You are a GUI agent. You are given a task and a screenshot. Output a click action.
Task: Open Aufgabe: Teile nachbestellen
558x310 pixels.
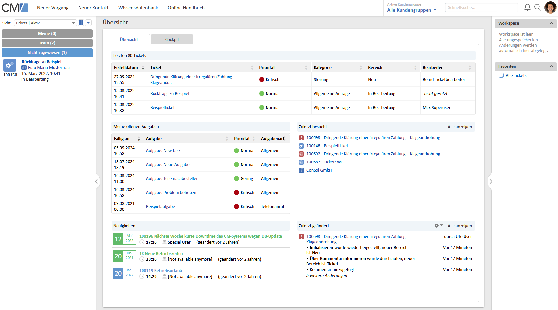click(x=172, y=178)
